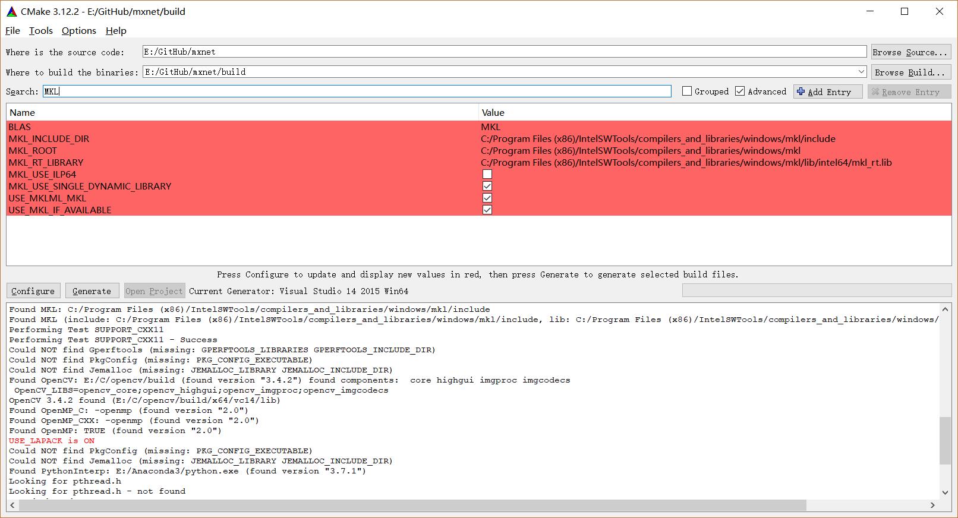Click the progress bar beside generator label

tap(817, 290)
